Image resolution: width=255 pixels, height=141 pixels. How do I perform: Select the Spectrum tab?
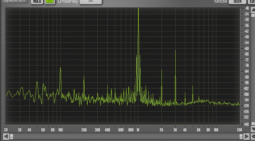[14, 1]
